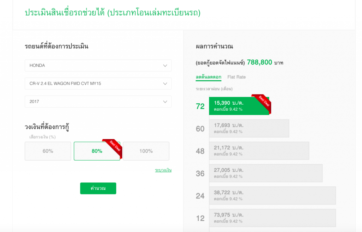362x232 pixels.
Task: Open the 2017 year dropdown
Action: (98, 101)
